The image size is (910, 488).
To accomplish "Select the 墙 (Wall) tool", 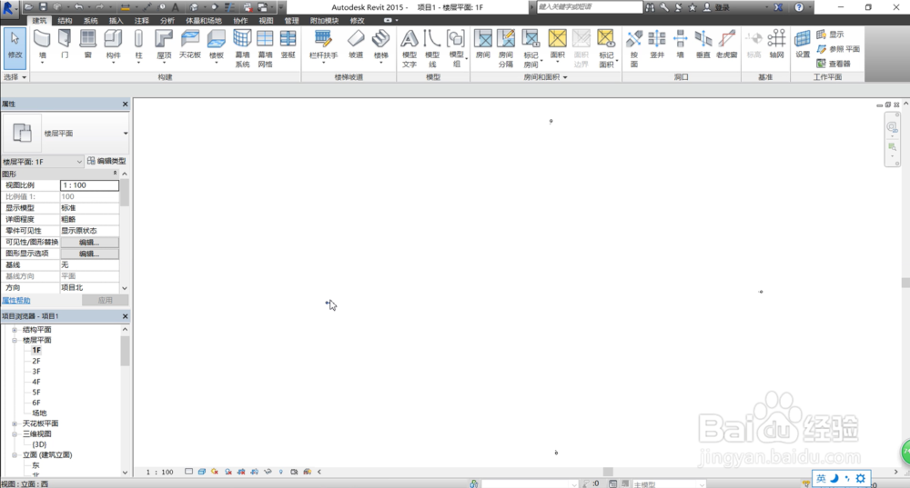I will 42,46.
